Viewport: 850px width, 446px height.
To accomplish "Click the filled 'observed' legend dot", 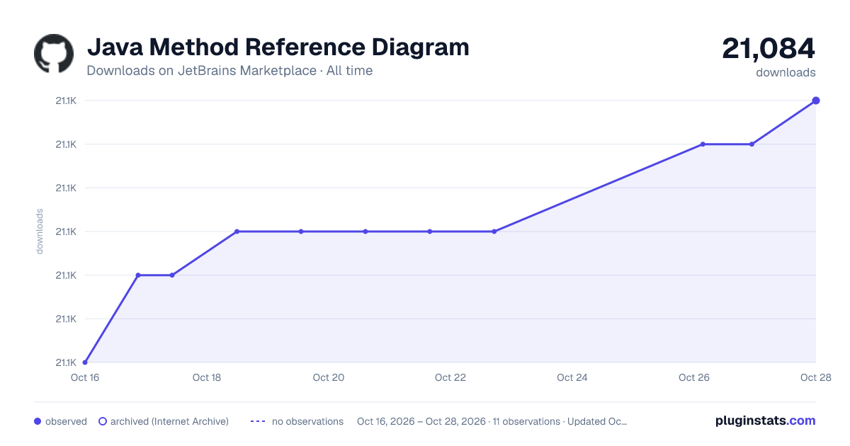I will click(38, 421).
